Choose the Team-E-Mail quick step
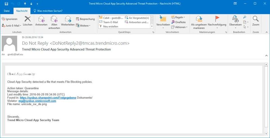 (x=108, y=22)
